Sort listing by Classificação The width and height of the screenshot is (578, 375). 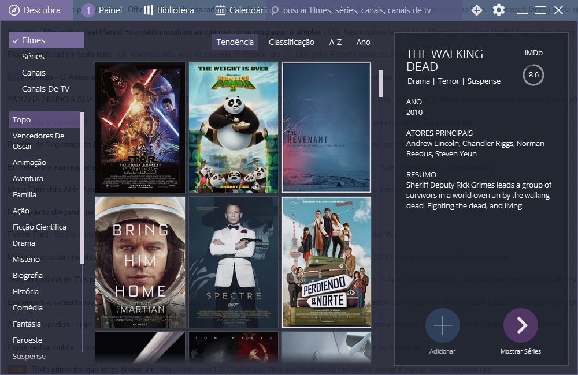click(291, 42)
